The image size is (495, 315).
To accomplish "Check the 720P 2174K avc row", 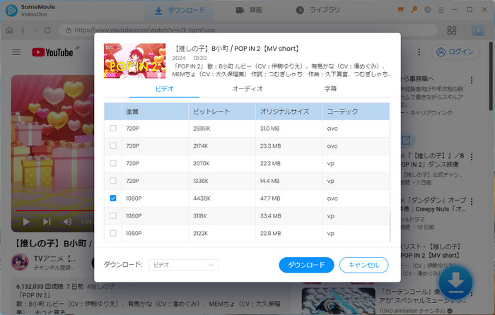I will [x=113, y=145].
